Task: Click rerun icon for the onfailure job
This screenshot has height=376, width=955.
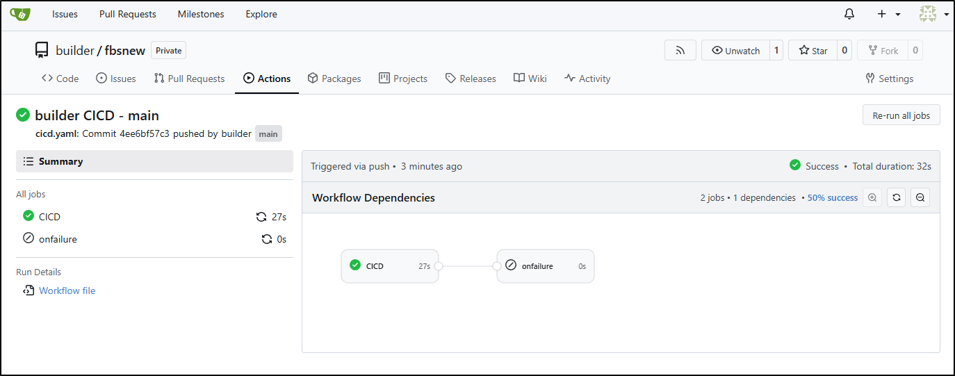Action: 266,239
